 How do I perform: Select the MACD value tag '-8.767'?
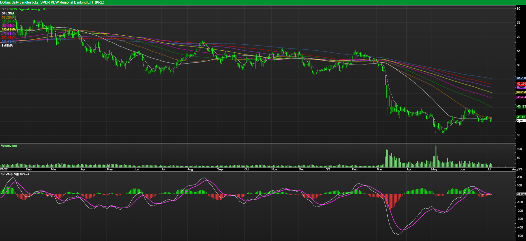pyautogui.click(x=521, y=194)
